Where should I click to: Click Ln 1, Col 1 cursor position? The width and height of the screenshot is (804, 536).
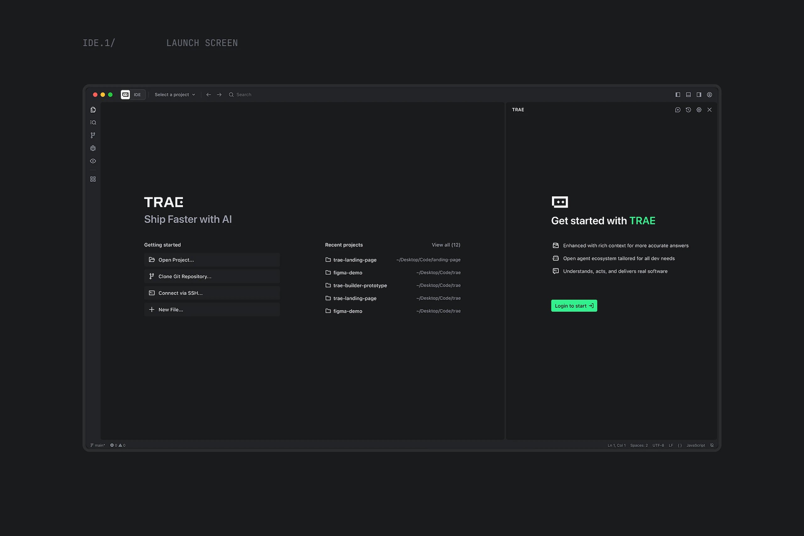616,445
